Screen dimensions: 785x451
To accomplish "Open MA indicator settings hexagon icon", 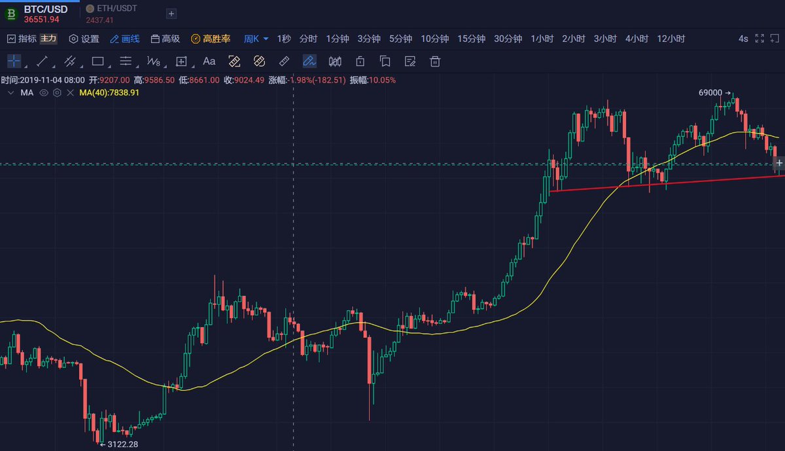I will pyautogui.click(x=57, y=93).
